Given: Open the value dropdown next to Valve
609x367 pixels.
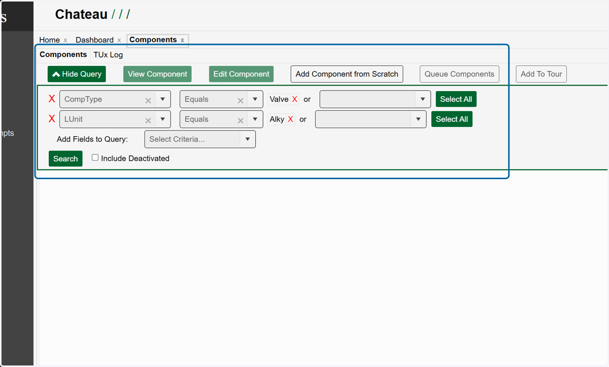Looking at the screenshot, I should point(423,99).
